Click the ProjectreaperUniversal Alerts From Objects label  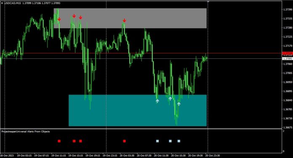pyautogui.click(x=26, y=132)
